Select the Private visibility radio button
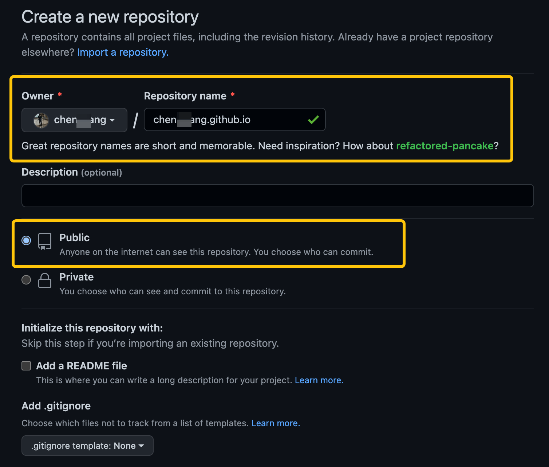Image resolution: width=549 pixels, height=467 pixels. coord(26,280)
